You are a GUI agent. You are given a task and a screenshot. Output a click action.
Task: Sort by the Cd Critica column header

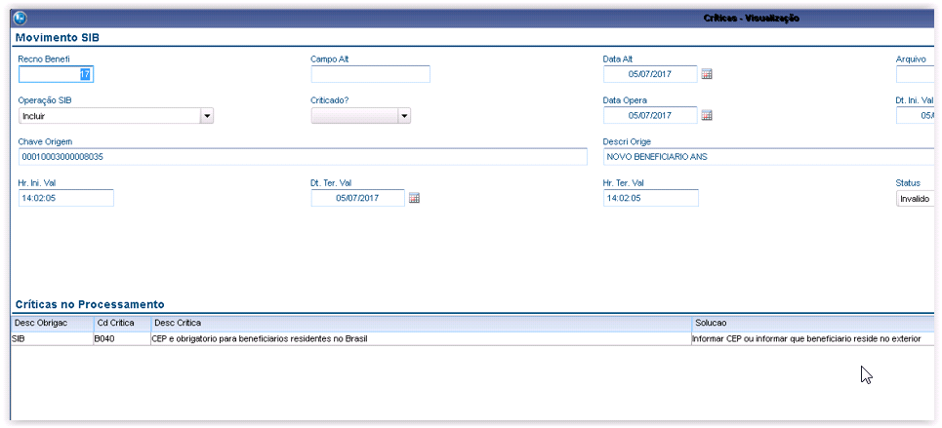point(122,323)
